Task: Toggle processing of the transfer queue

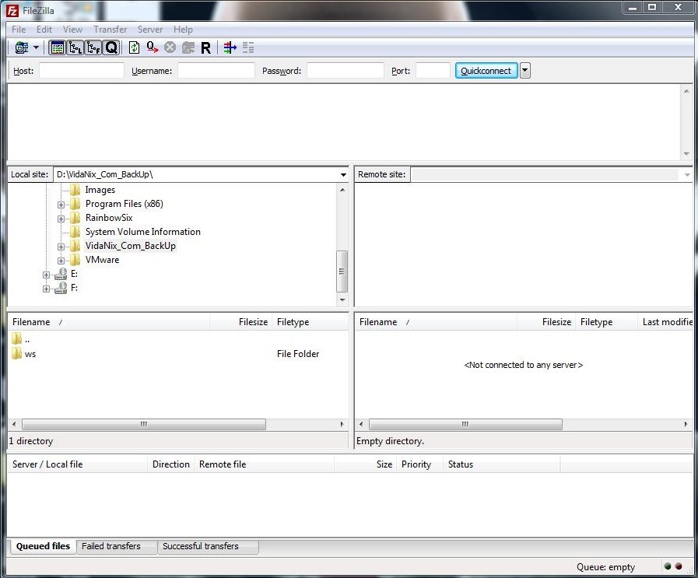Action: point(153,47)
